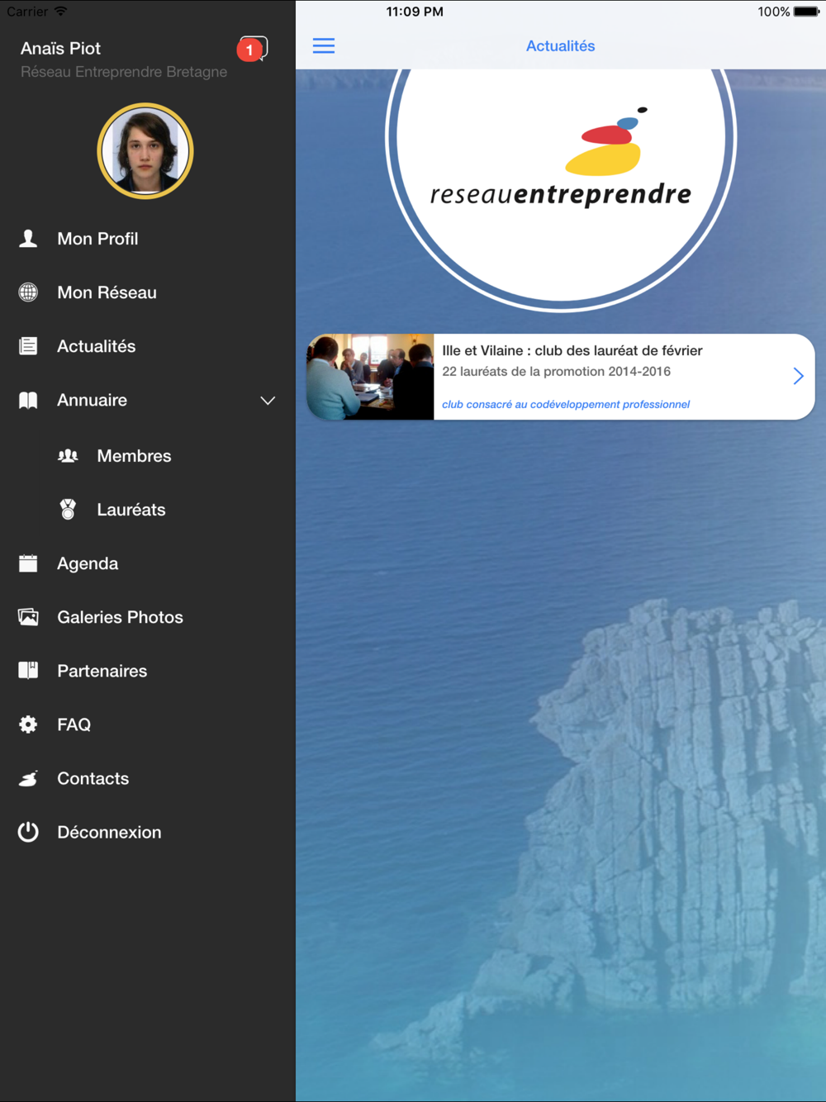Tap the Actualités page title
Viewport: 826px width, 1102px height.
[x=561, y=46]
